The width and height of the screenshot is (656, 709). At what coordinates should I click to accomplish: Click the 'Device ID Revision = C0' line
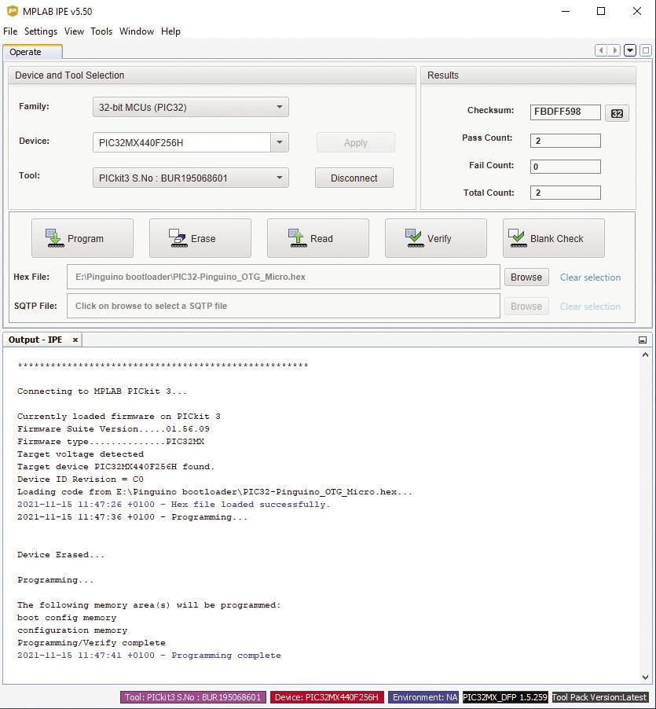pos(80,479)
